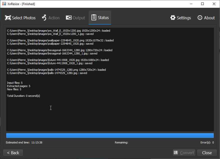Click the ws_Wall_E_1920x1200.jpg loaded log line
This screenshot has height=159, width=220.
tap(58, 31)
